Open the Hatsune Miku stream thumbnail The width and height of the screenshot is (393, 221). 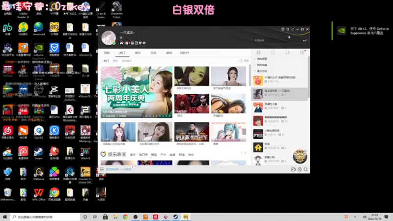228,132
